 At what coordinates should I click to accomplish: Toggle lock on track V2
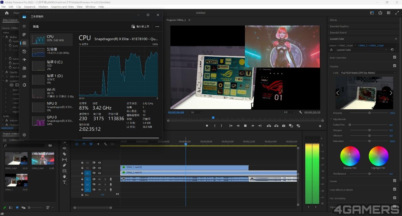pos(82,168)
